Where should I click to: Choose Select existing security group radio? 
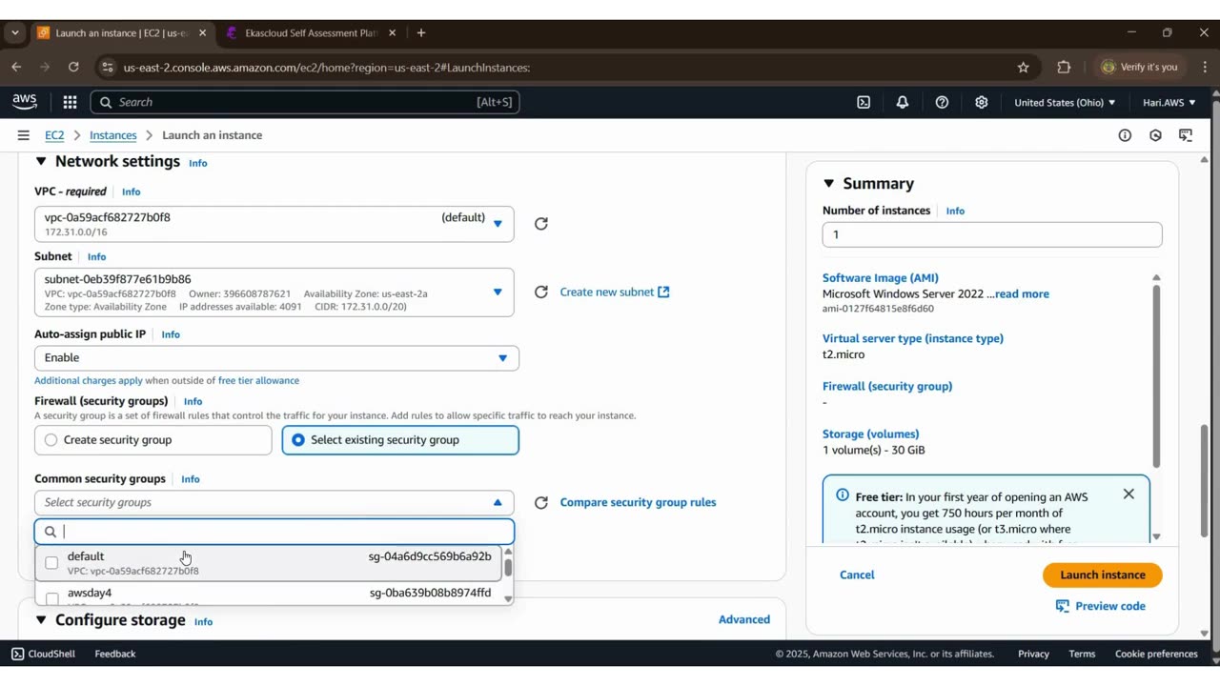[x=299, y=440]
